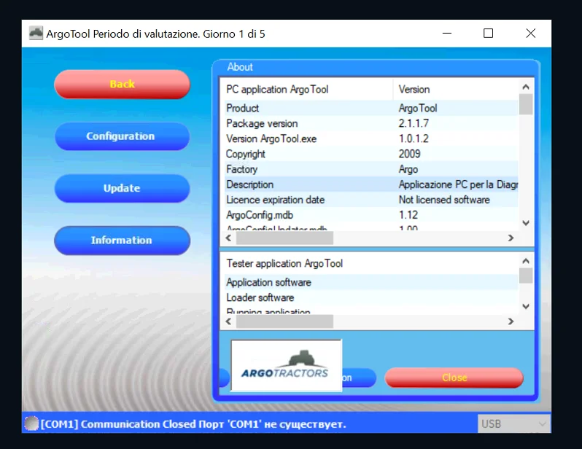Click the ArgoTool tractor icon in title bar
Viewport: 582px width, 449px height.
(x=36, y=34)
